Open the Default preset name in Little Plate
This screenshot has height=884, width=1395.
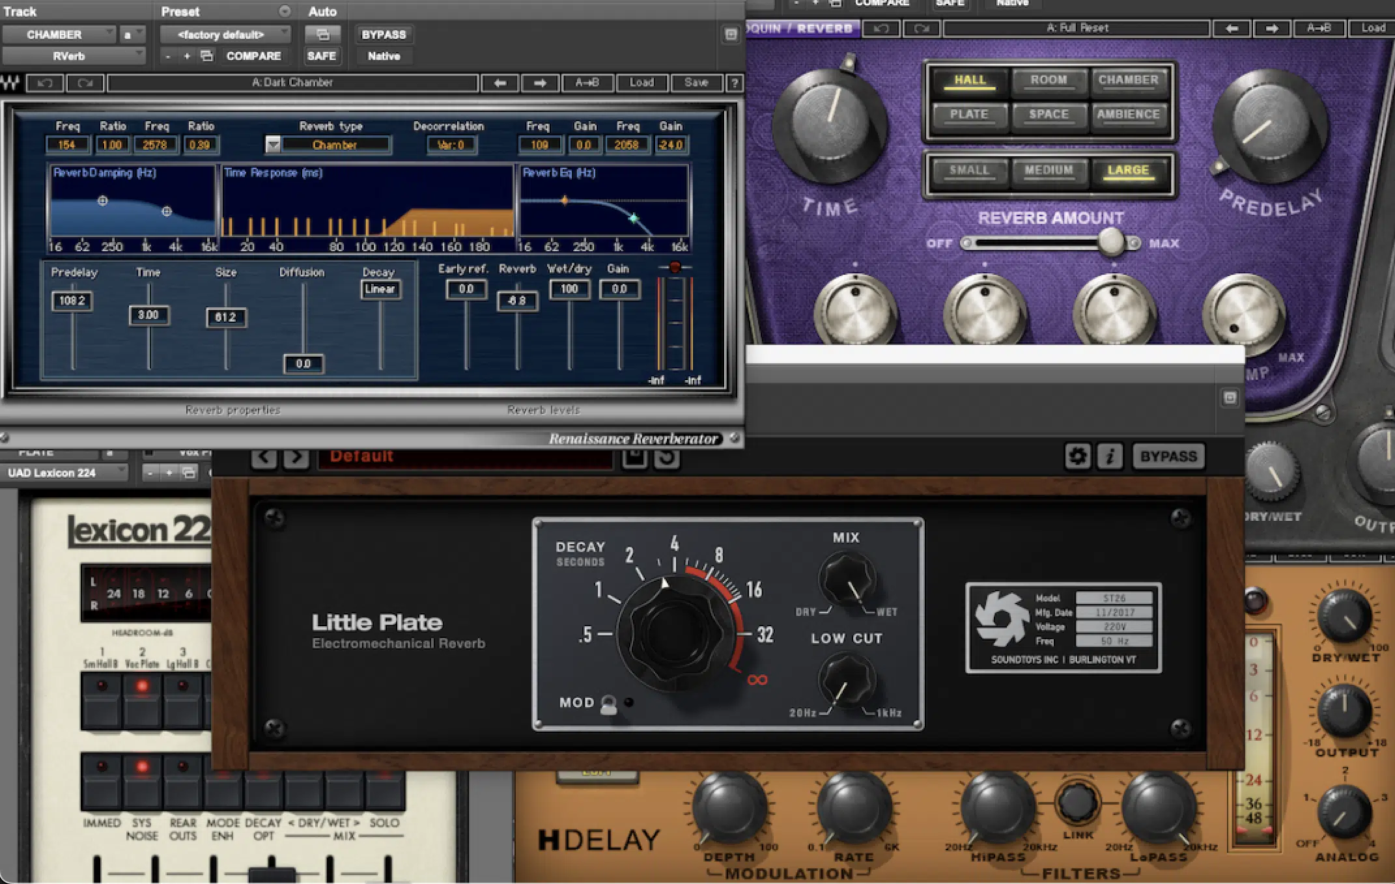(465, 457)
